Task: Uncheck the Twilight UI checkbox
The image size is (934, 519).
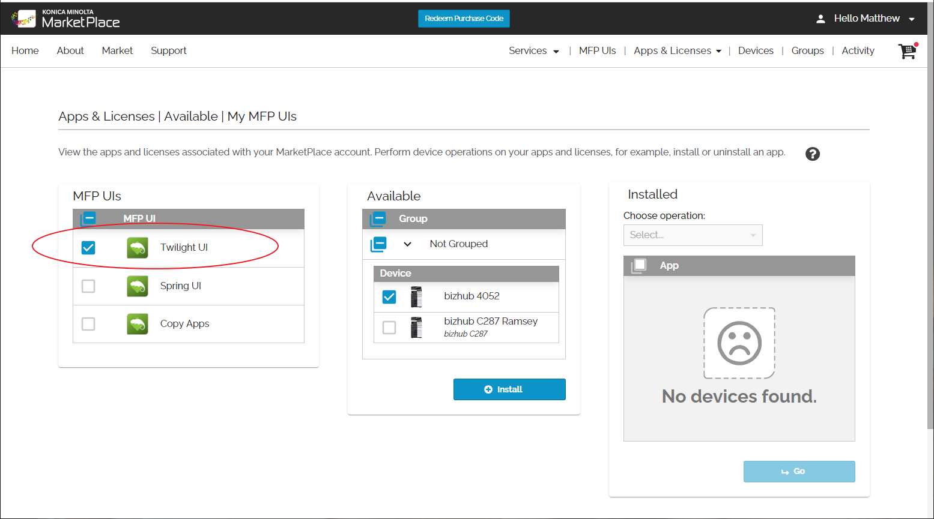Action: click(x=88, y=248)
